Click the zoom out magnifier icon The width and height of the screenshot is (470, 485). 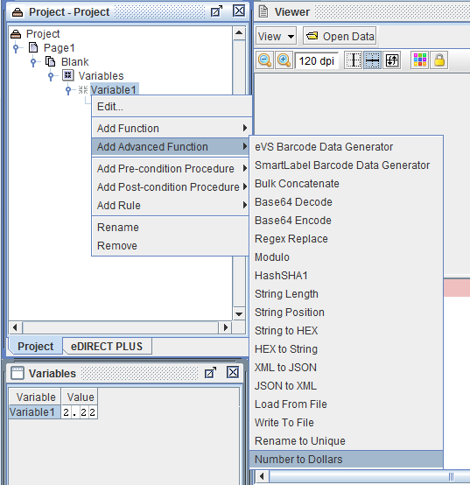265,60
